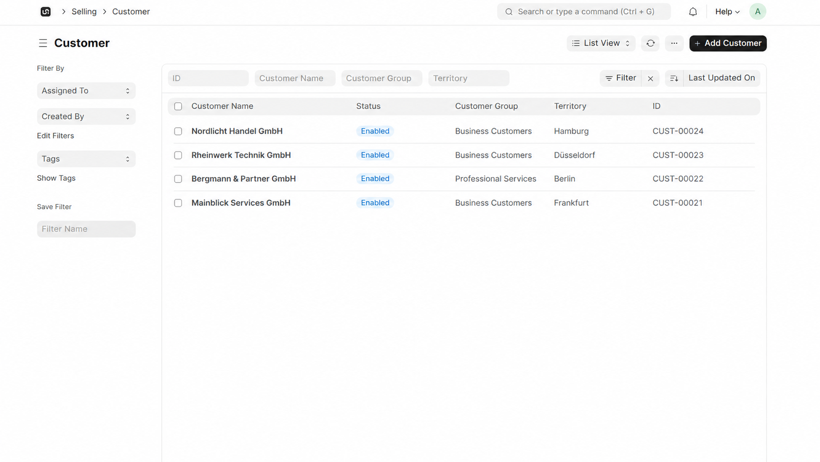The height and width of the screenshot is (462, 820).
Task: Open the List View switcher dropdown
Action: pos(601,43)
